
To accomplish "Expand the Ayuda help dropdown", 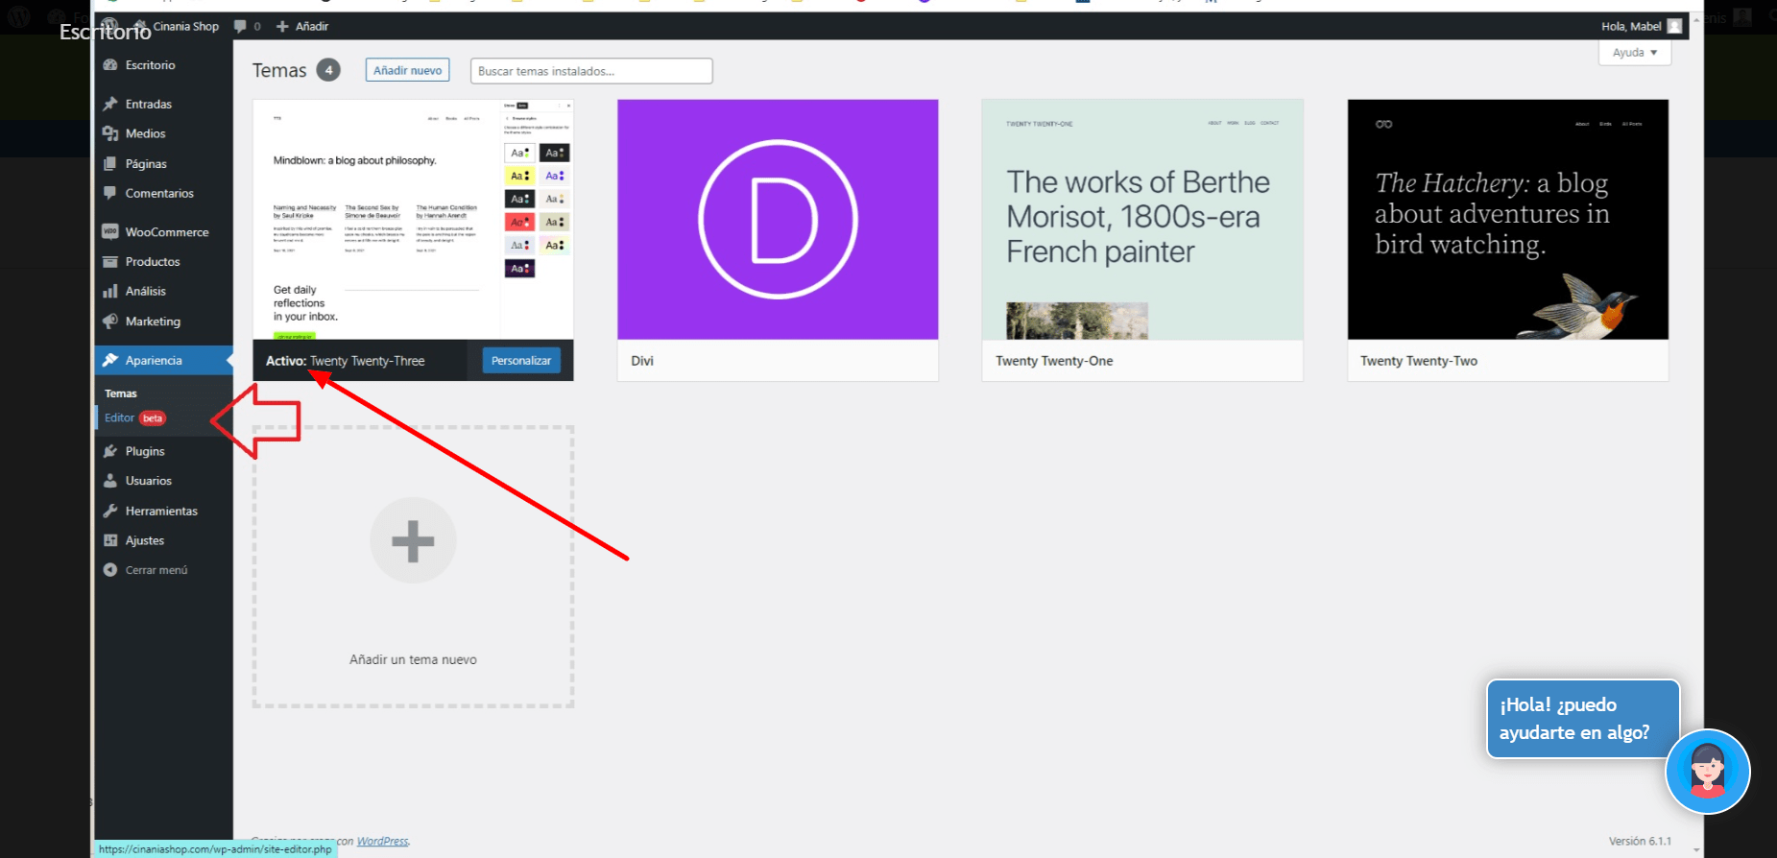I will tap(1635, 53).
